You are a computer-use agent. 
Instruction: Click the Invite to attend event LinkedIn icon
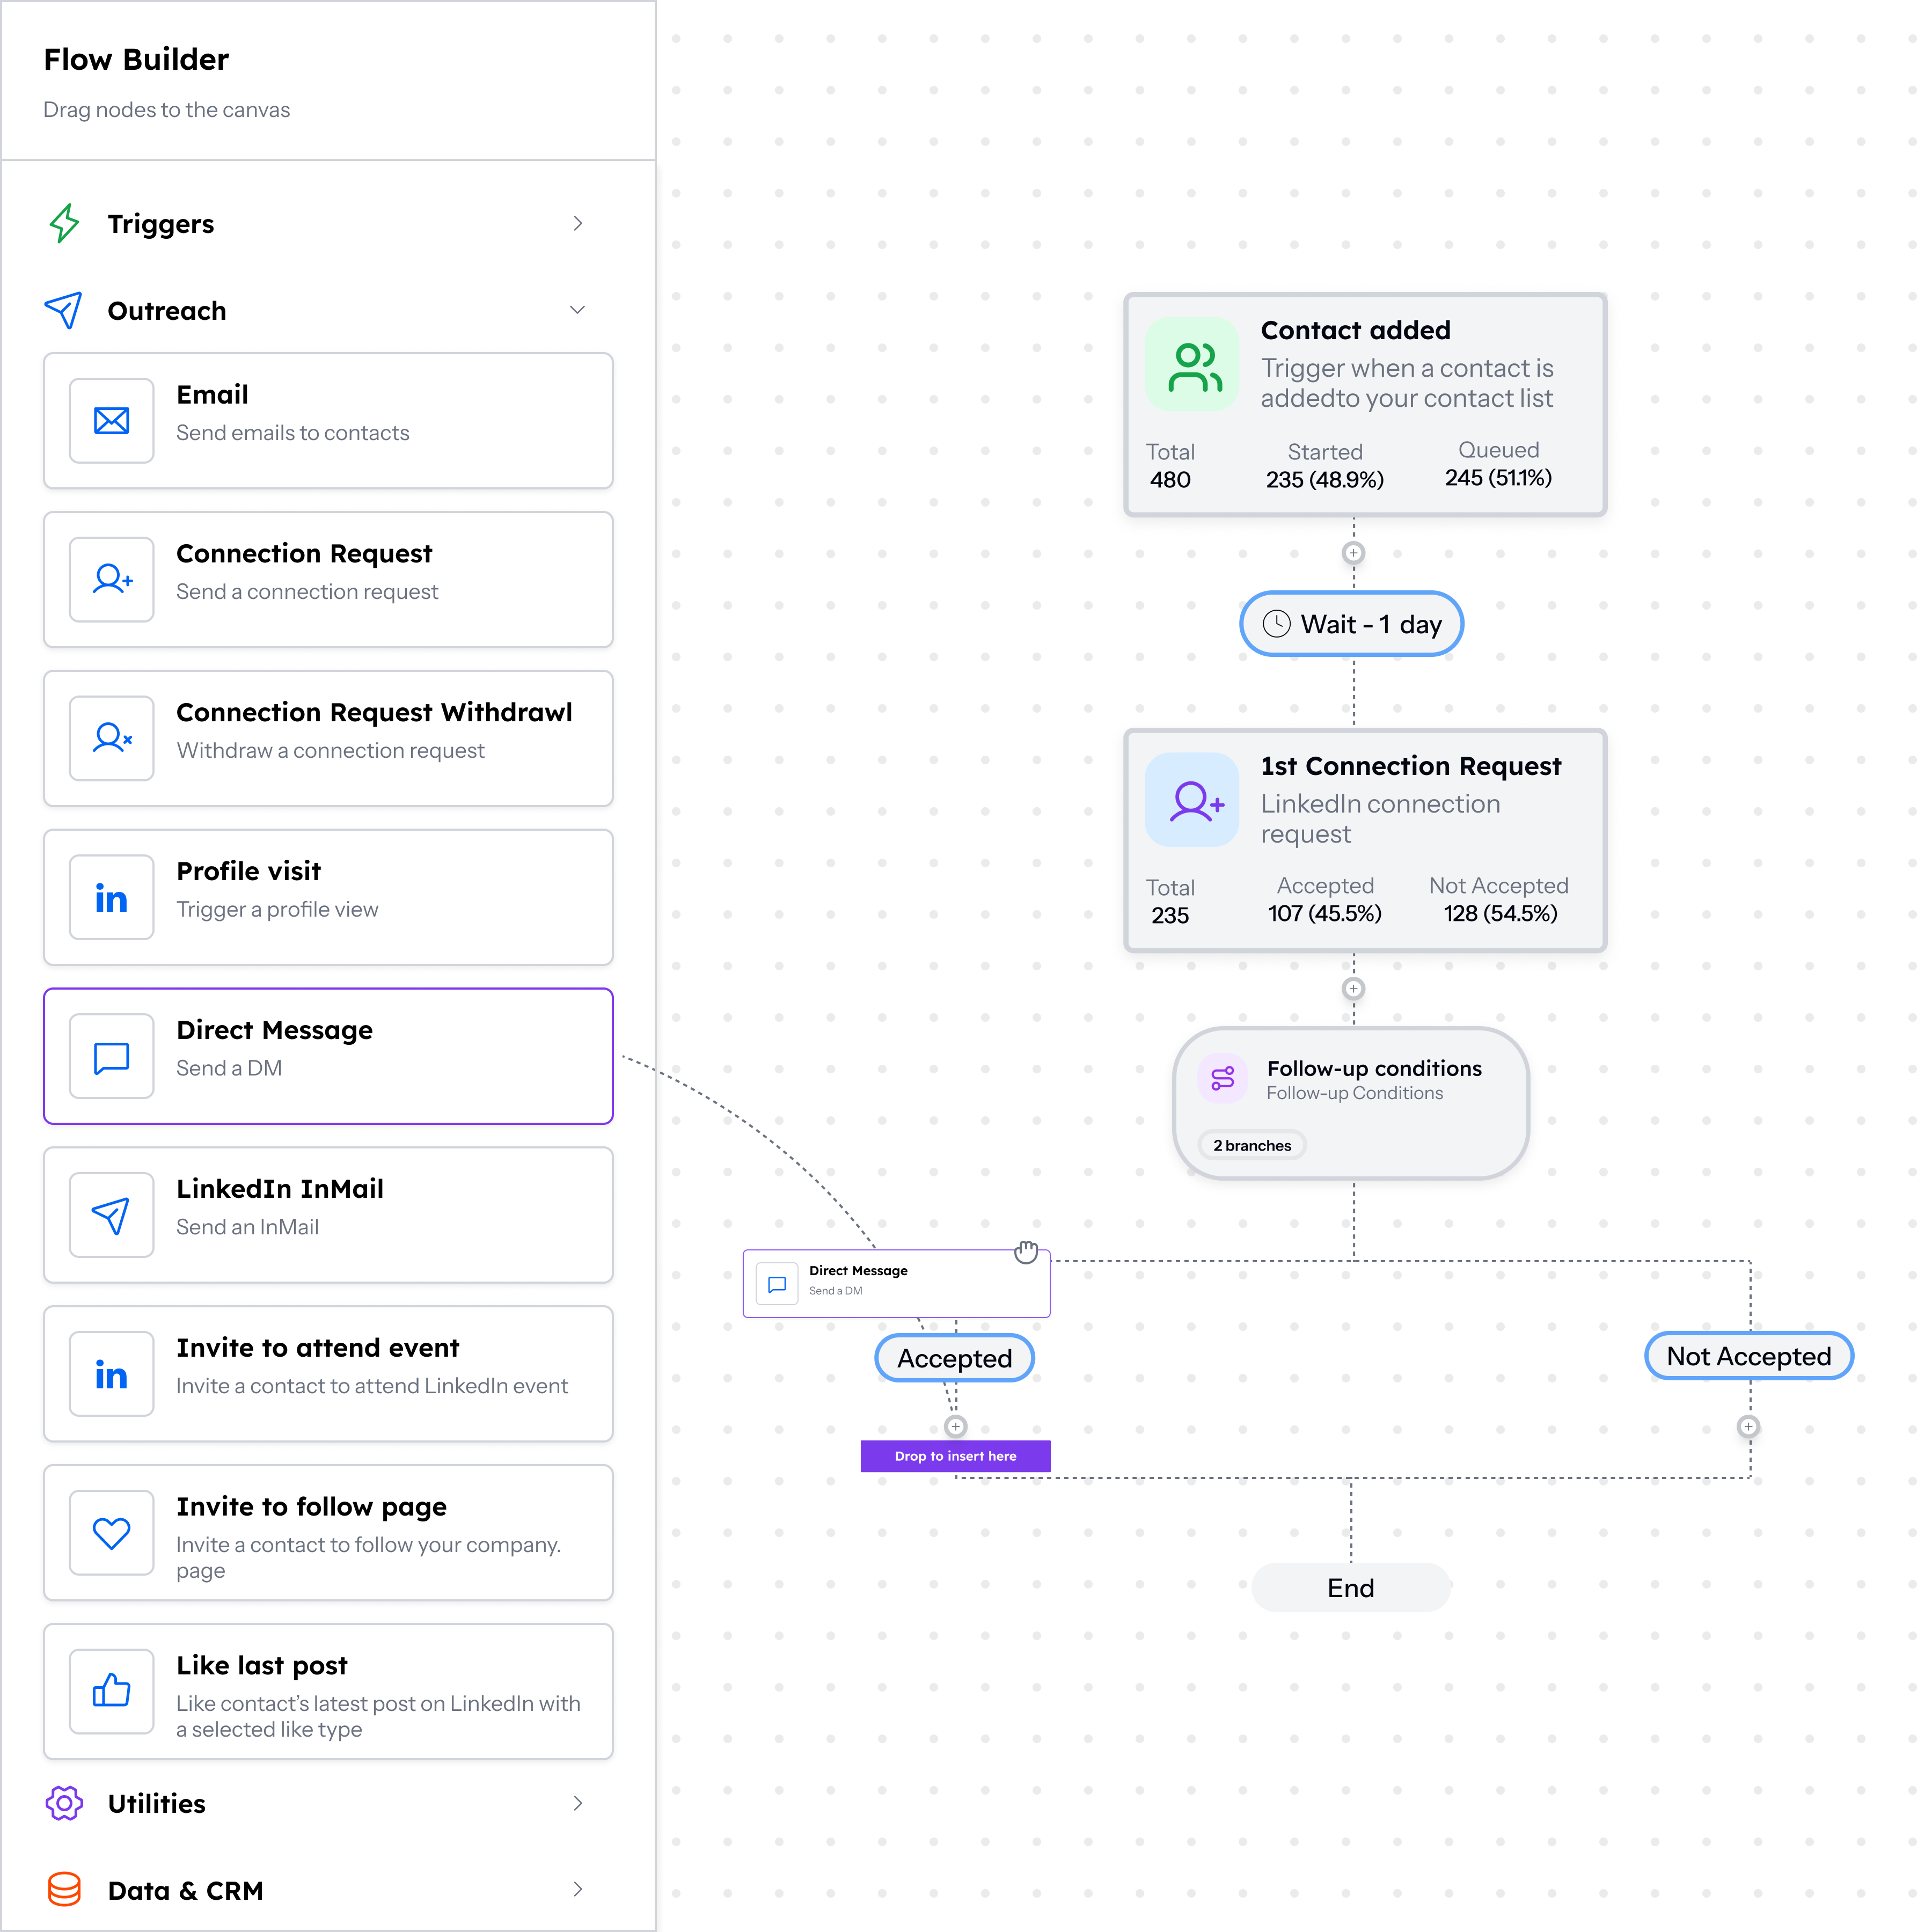[111, 1375]
